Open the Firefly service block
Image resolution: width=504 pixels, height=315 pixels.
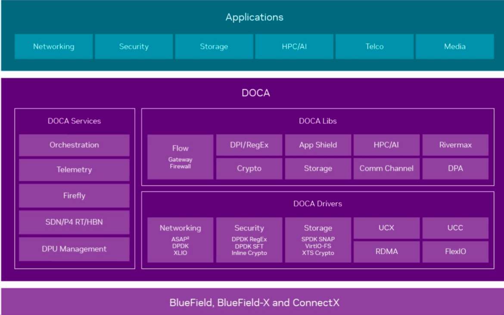coord(74,196)
